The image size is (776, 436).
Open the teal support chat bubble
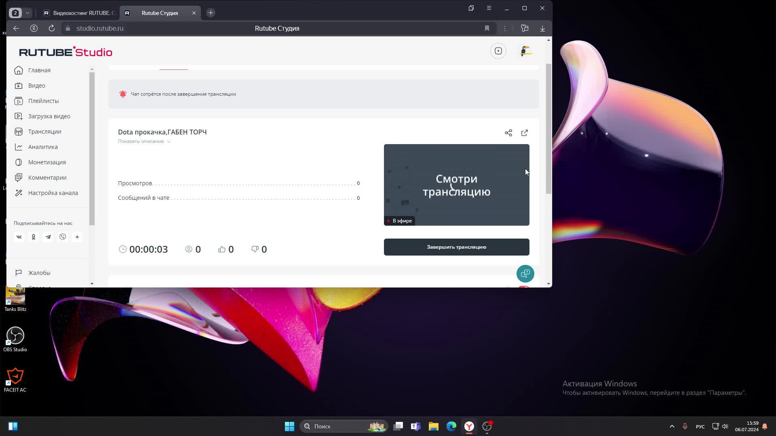pos(525,274)
